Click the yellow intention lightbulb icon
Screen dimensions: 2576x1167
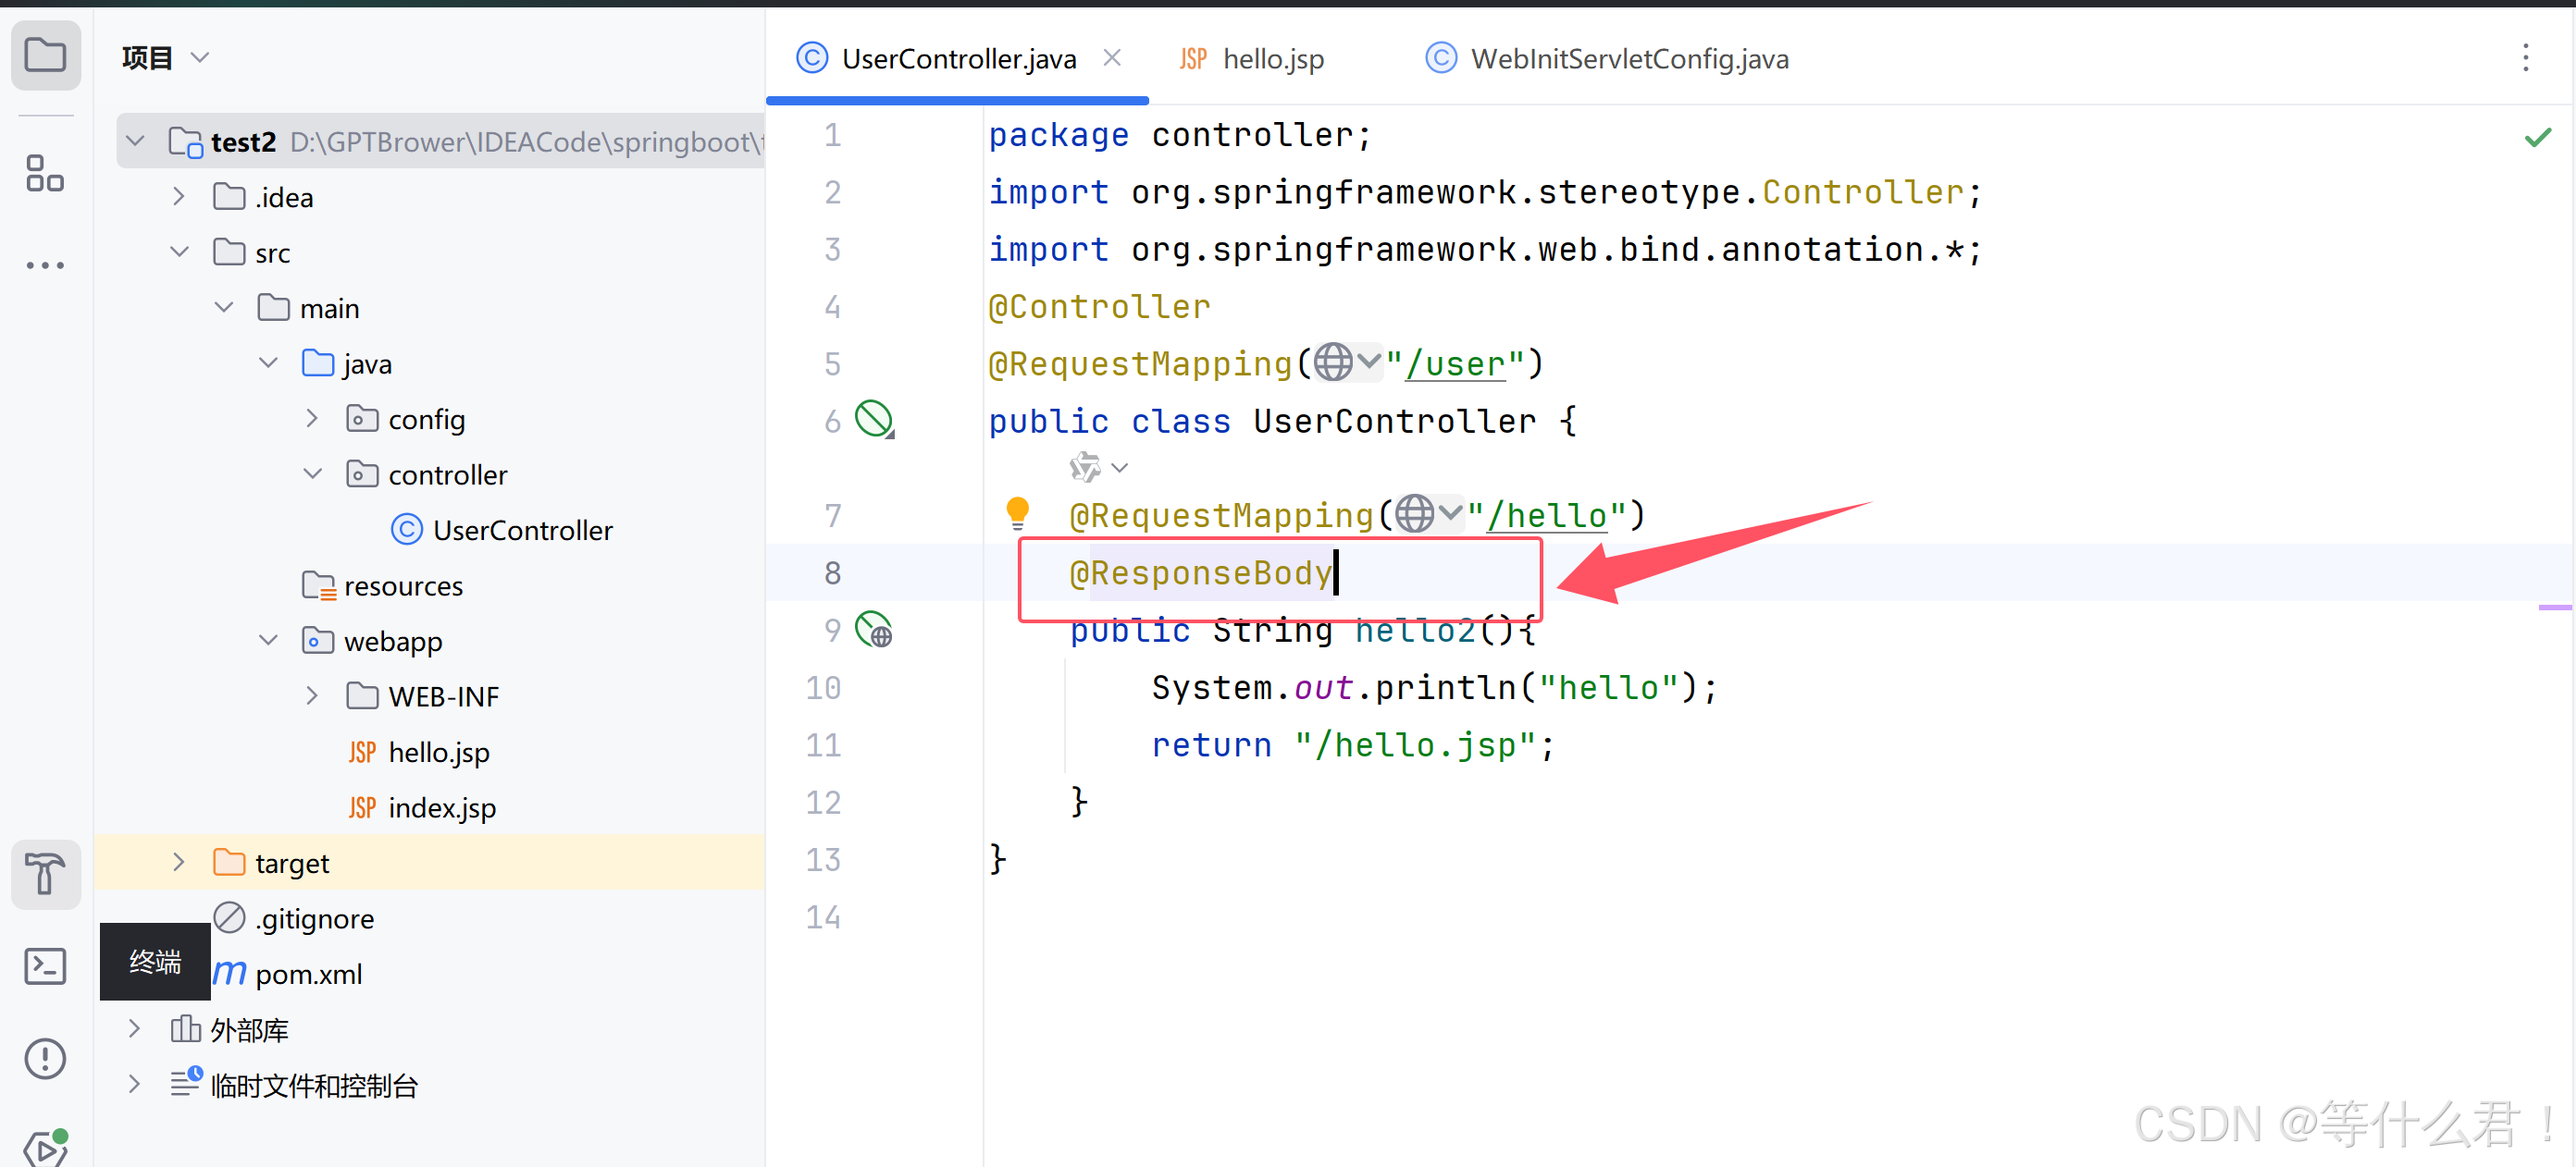tap(1017, 512)
